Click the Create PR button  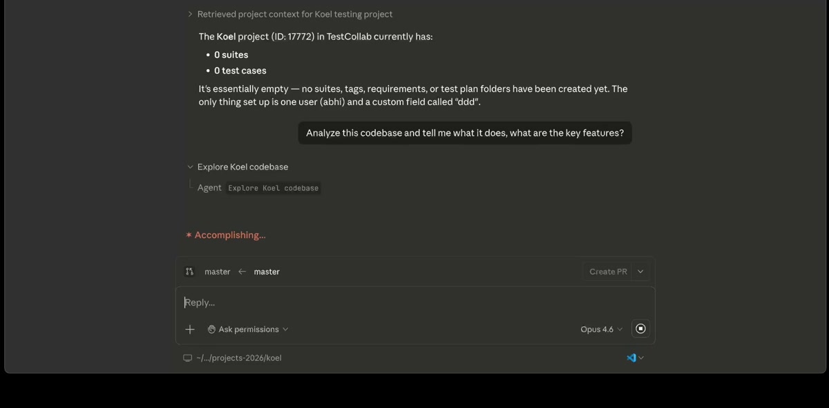[x=607, y=271]
